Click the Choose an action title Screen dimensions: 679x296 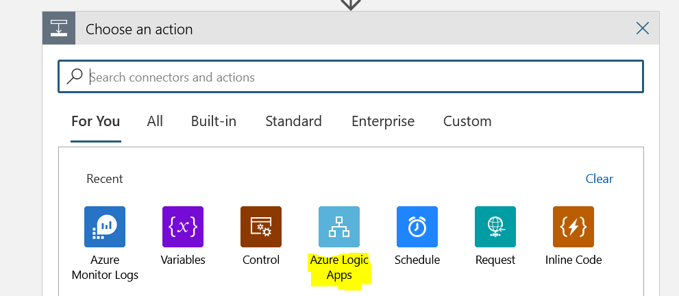[139, 29]
